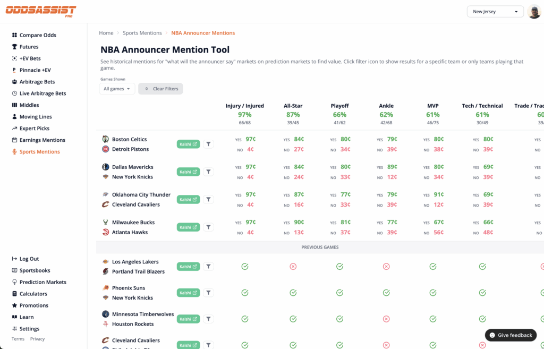Open Expert Picks menu item label

point(35,129)
